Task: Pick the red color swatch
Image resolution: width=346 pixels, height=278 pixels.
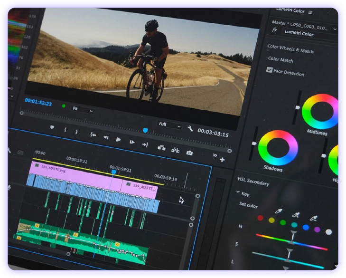Action: coord(260,218)
